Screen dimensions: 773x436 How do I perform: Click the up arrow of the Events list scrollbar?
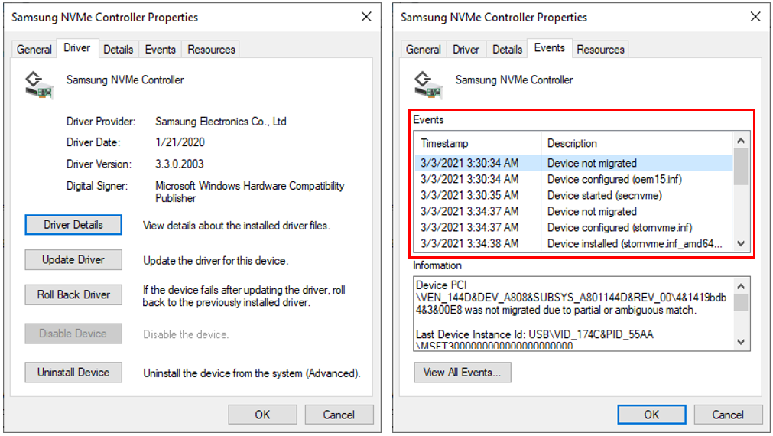[x=740, y=141]
